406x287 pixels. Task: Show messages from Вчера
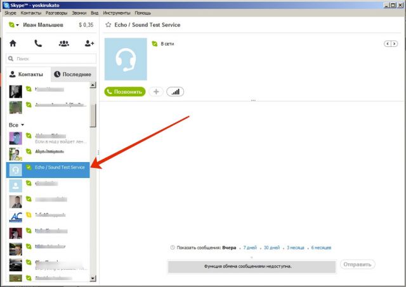pyautogui.click(x=229, y=248)
